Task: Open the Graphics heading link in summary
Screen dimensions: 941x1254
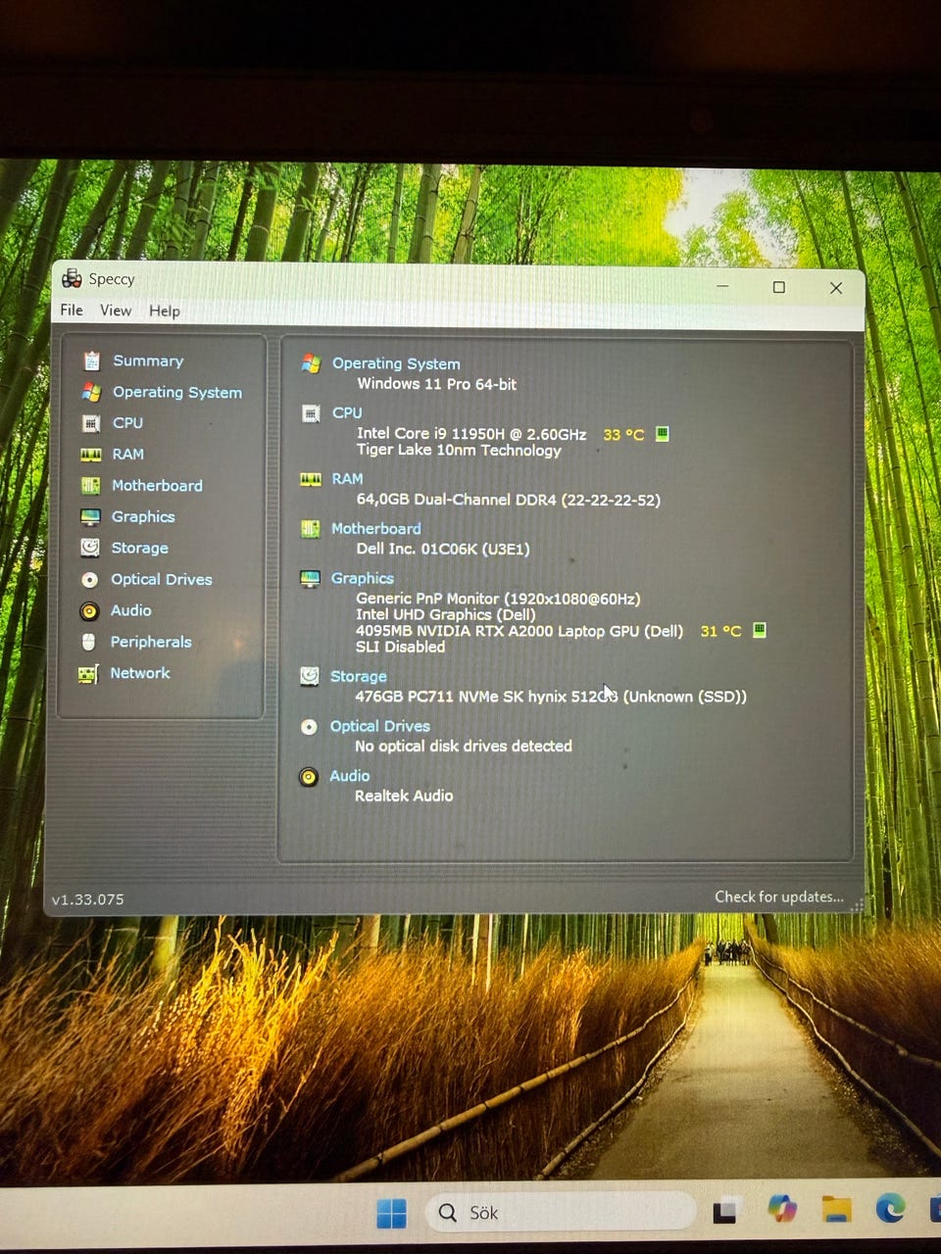Action: coord(362,578)
